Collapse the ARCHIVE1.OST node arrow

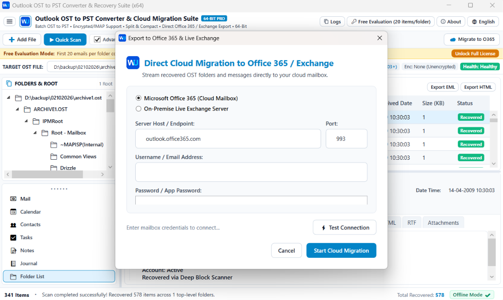17,109
